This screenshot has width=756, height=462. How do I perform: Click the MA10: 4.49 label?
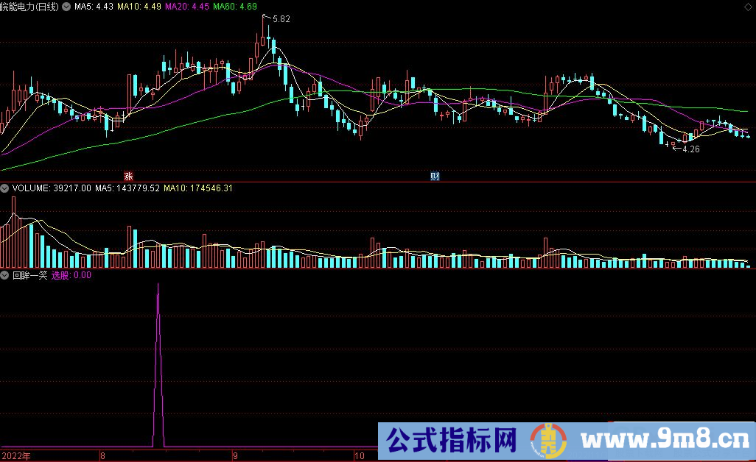139,7
